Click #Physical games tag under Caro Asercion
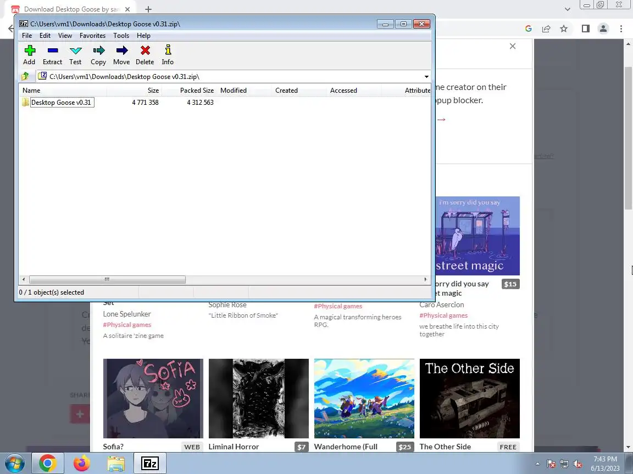This screenshot has height=474, width=633. [443, 315]
